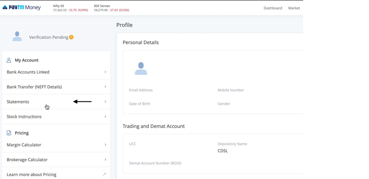369x179 pixels.
Task: Open the Brokerage Calculator chevron
Action: coord(105,160)
